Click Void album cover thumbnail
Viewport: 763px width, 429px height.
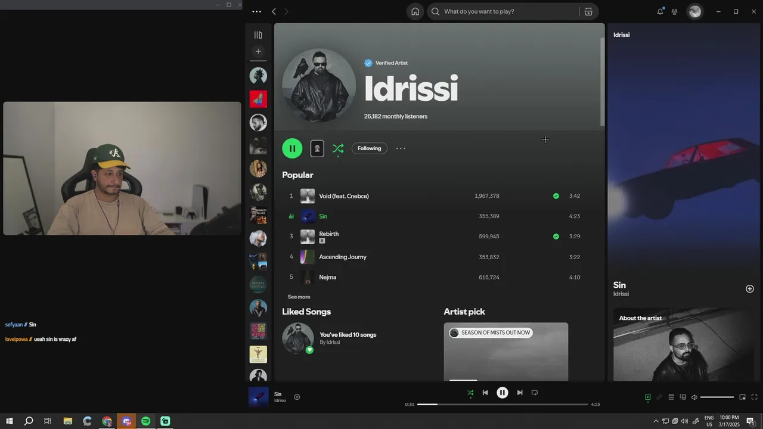pyautogui.click(x=308, y=196)
